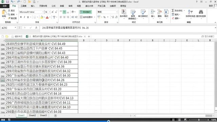Toggle top vertical alignment
Image resolution: width=217 pixels, height=122 pixels.
[x=61, y=12]
